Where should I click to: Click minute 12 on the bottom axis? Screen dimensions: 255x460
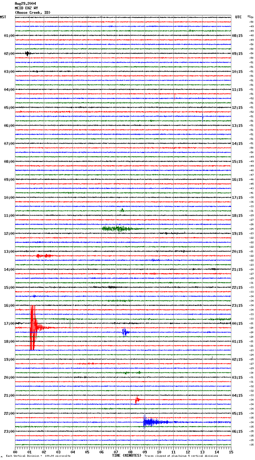pyautogui.click(x=188, y=452)
